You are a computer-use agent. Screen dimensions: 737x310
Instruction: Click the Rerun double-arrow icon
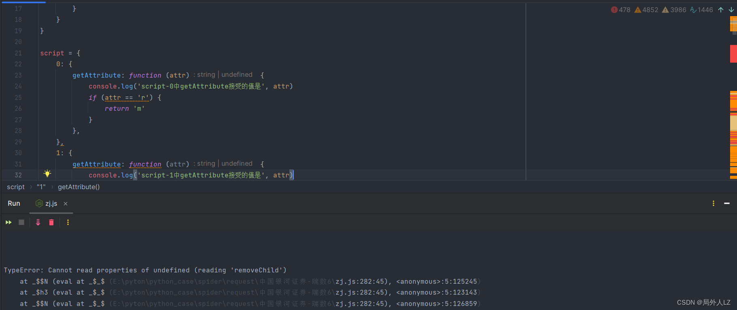point(8,222)
